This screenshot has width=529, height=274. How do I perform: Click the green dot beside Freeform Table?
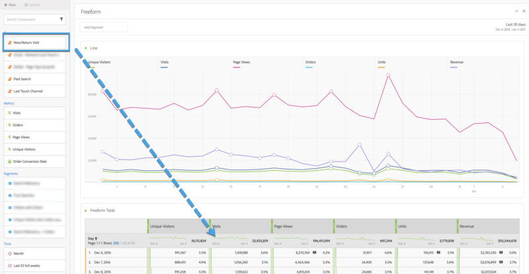coord(86,210)
